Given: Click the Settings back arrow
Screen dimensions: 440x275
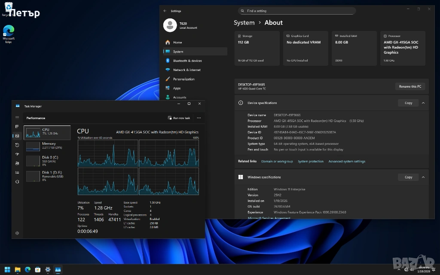Looking at the screenshot, I should [165, 11].
